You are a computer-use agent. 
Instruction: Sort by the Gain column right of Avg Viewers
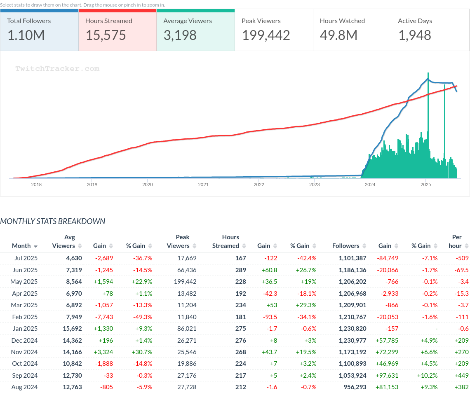tap(111, 246)
